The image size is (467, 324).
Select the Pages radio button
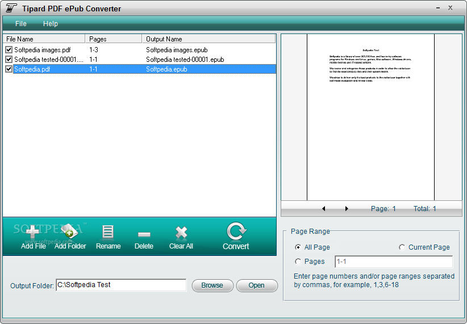coord(298,262)
